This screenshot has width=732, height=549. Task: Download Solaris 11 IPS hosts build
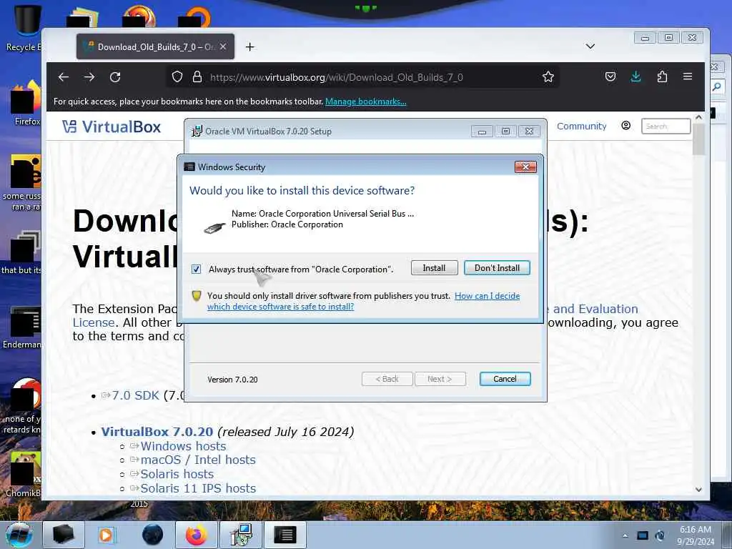198,488
